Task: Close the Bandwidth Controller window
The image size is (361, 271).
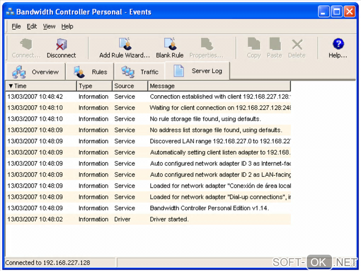Action: pos(349,12)
